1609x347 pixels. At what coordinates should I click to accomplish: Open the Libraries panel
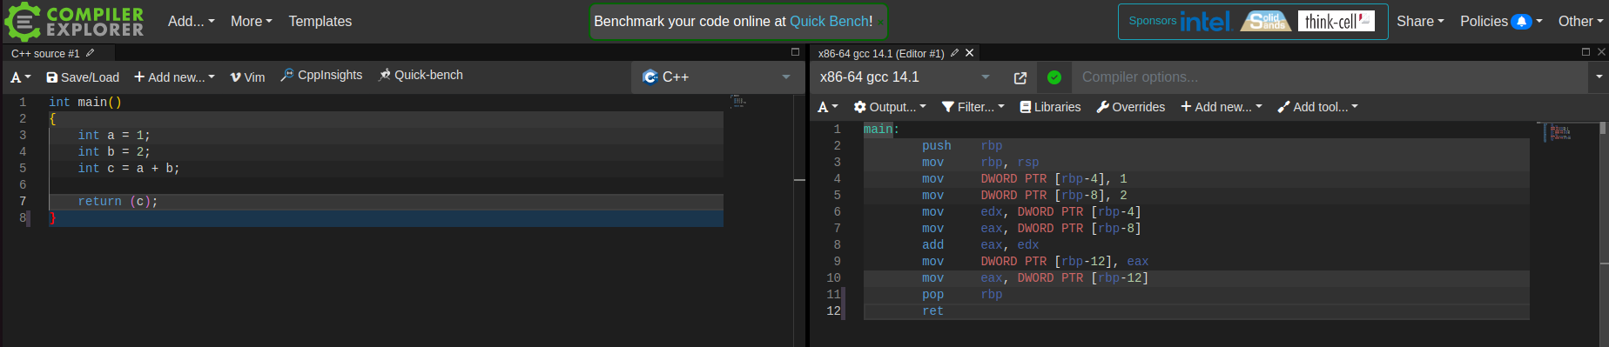point(1050,107)
